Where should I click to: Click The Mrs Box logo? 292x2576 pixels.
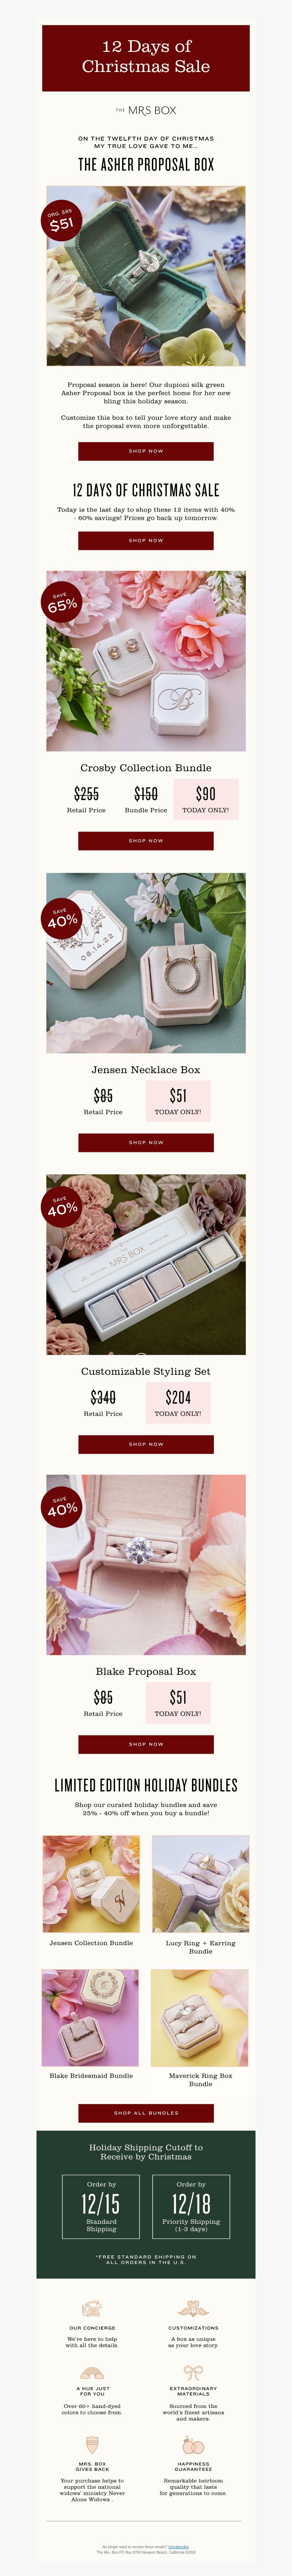click(146, 110)
